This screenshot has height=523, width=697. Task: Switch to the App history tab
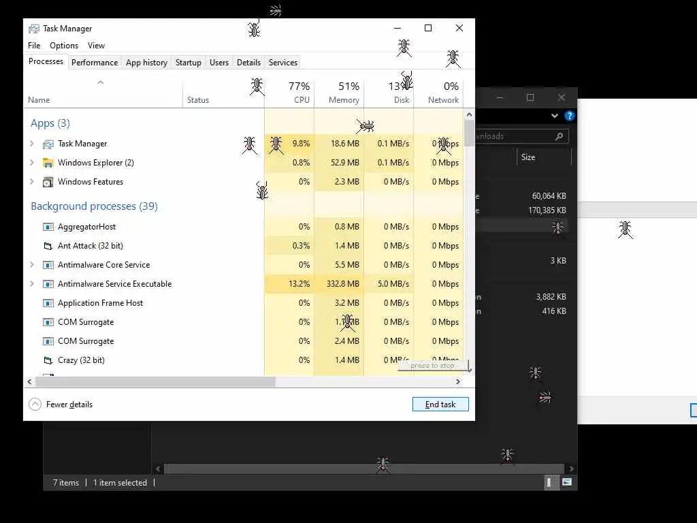click(147, 63)
